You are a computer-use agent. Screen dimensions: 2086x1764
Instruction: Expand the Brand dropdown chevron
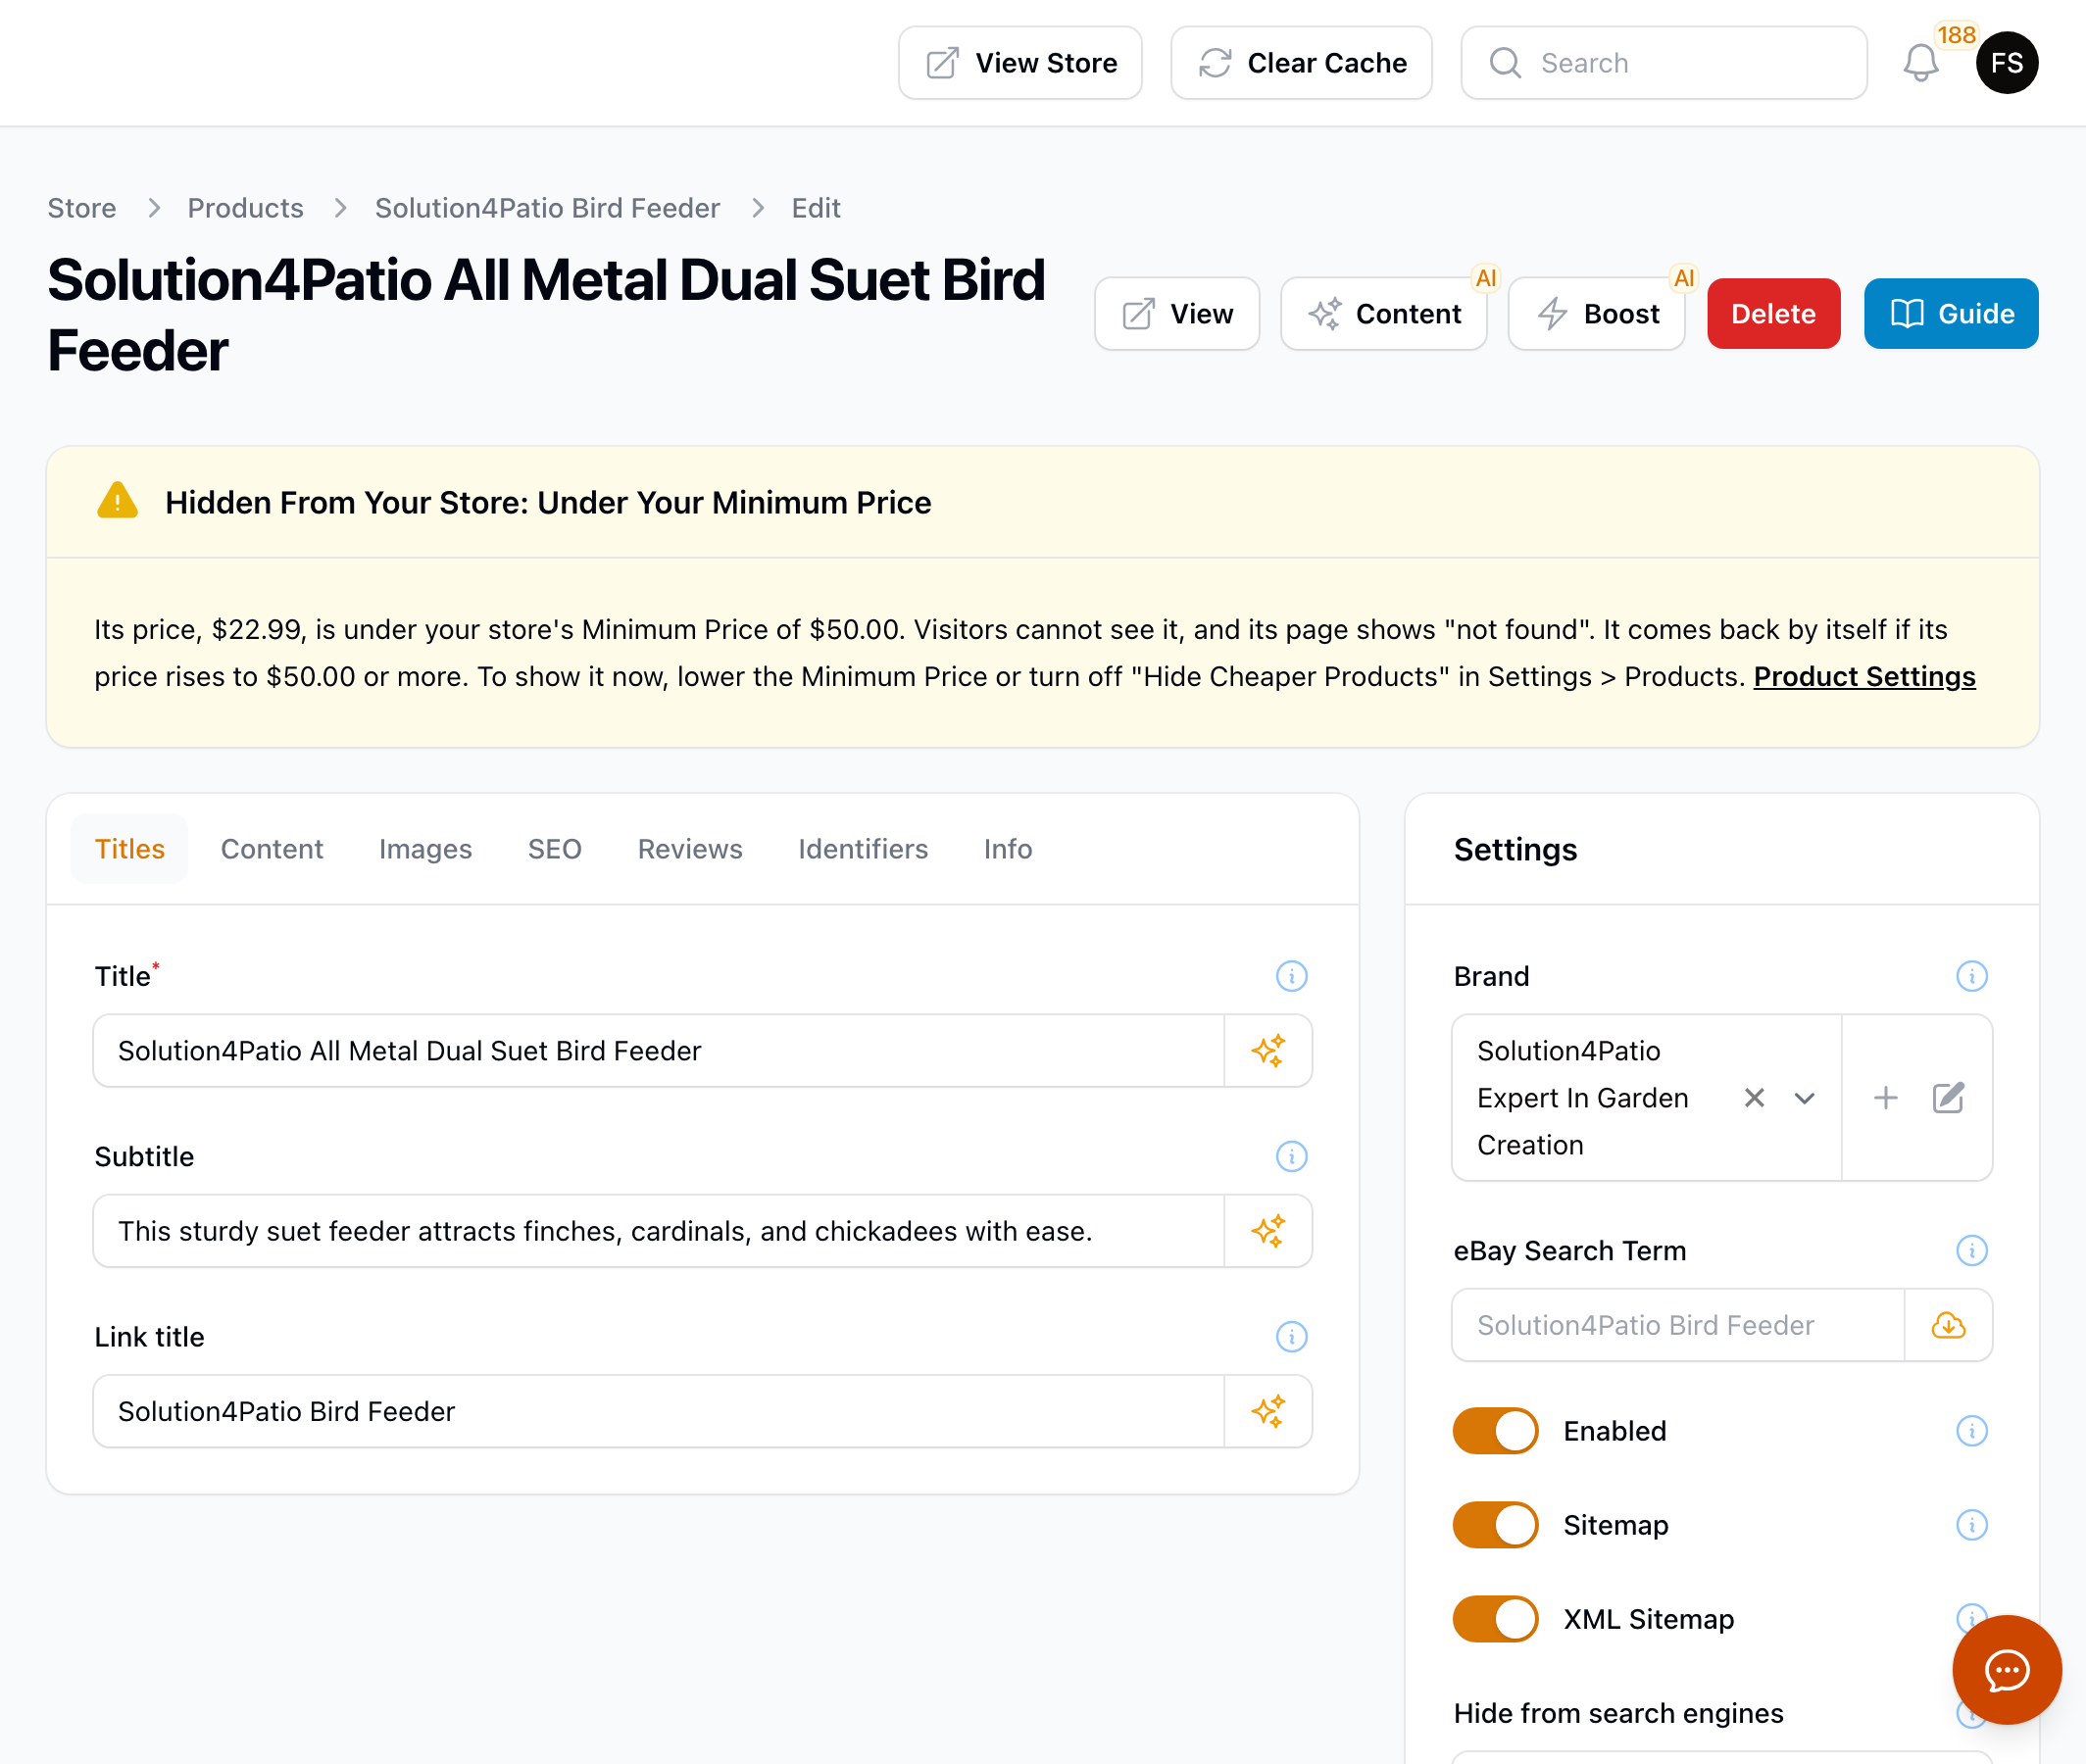1804,1098
